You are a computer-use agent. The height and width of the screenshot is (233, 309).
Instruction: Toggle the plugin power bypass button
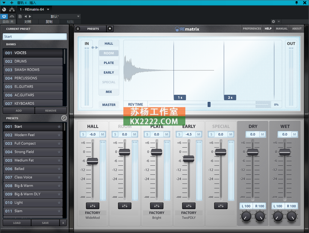4,16
